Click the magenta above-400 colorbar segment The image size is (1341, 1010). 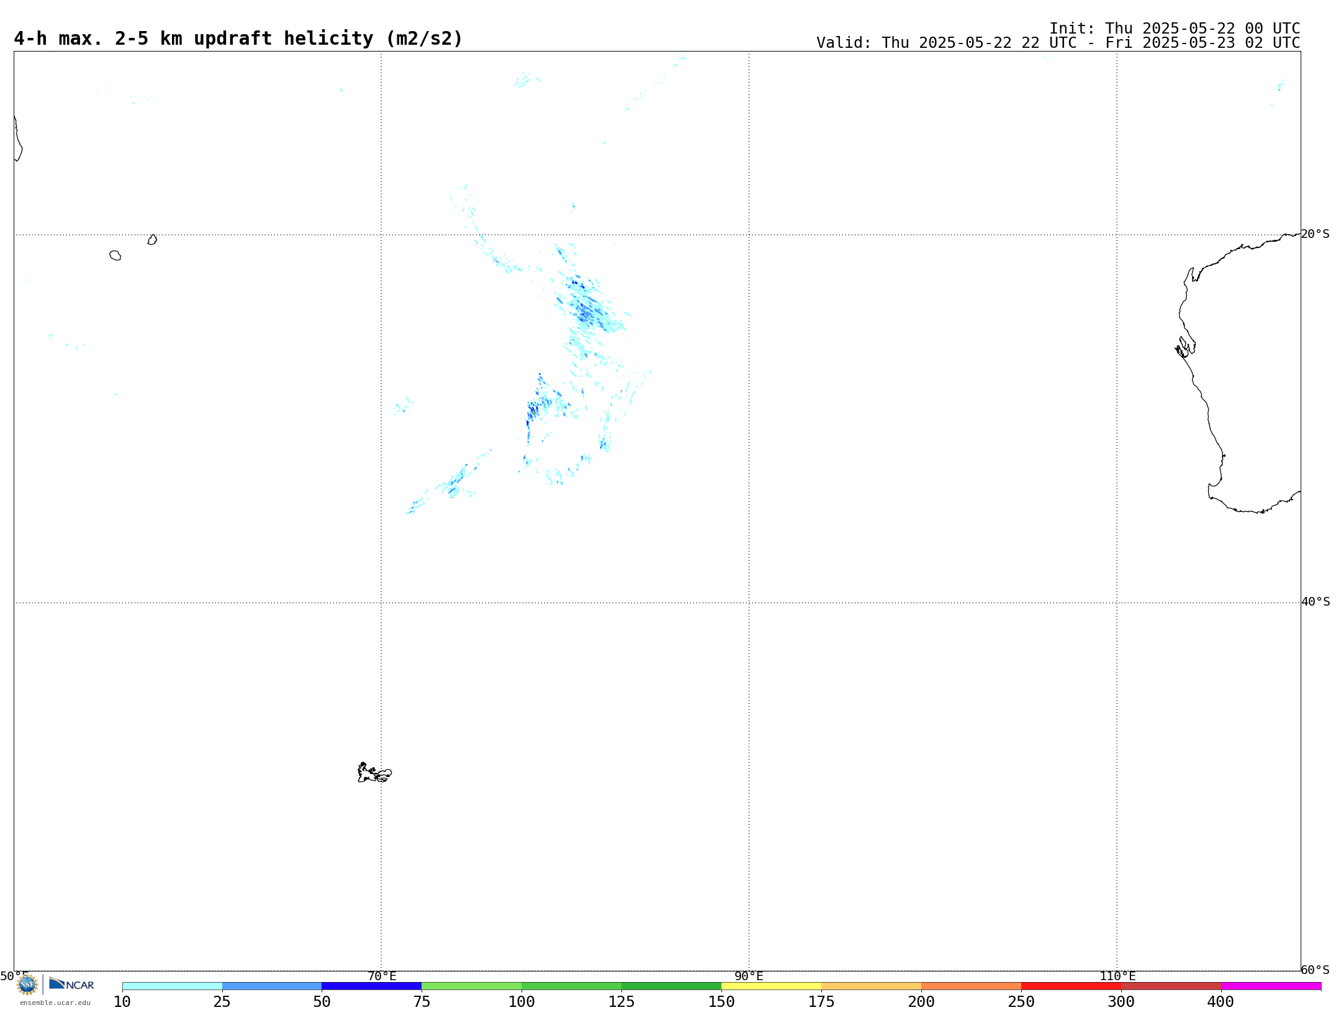pyautogui.click(x=1271, y=986)
